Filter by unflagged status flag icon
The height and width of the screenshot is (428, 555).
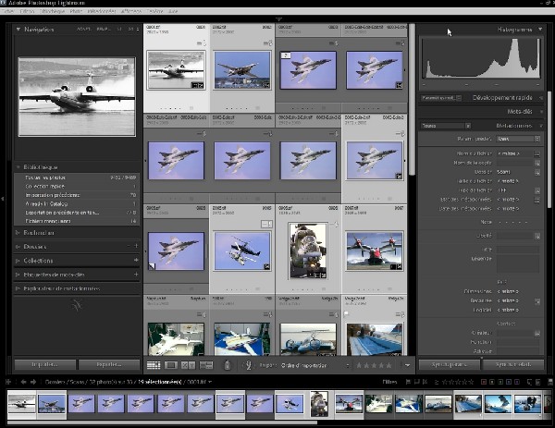tap(416, 382)
